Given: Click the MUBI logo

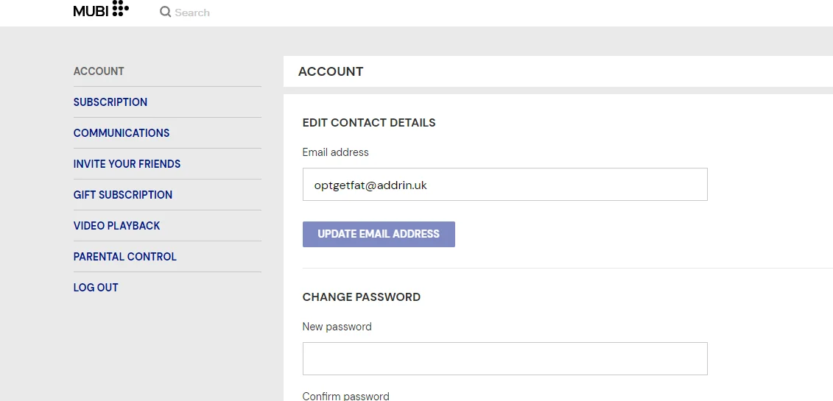Looking at the screenshot, I should pyautogui.click(x=101, y=10).
